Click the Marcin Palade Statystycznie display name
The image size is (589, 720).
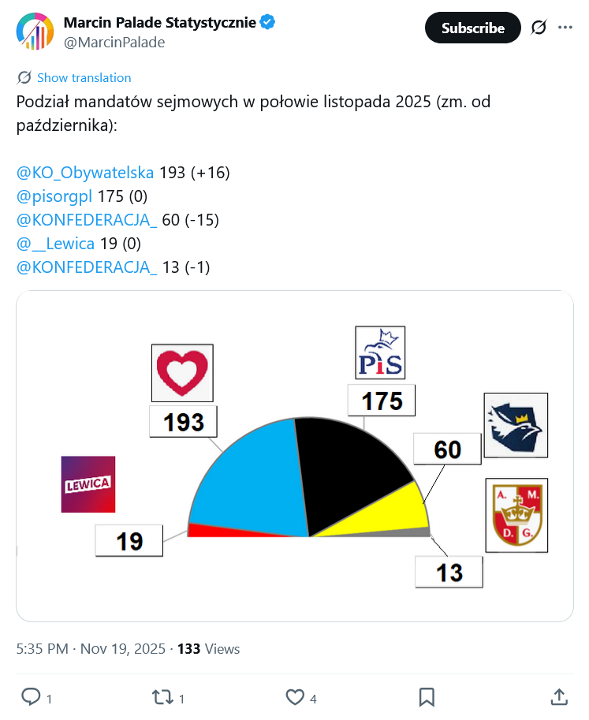click(159, 22)
